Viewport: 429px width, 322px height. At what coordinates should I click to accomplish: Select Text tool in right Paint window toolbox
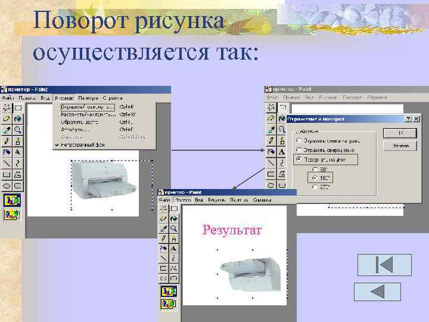282,151
